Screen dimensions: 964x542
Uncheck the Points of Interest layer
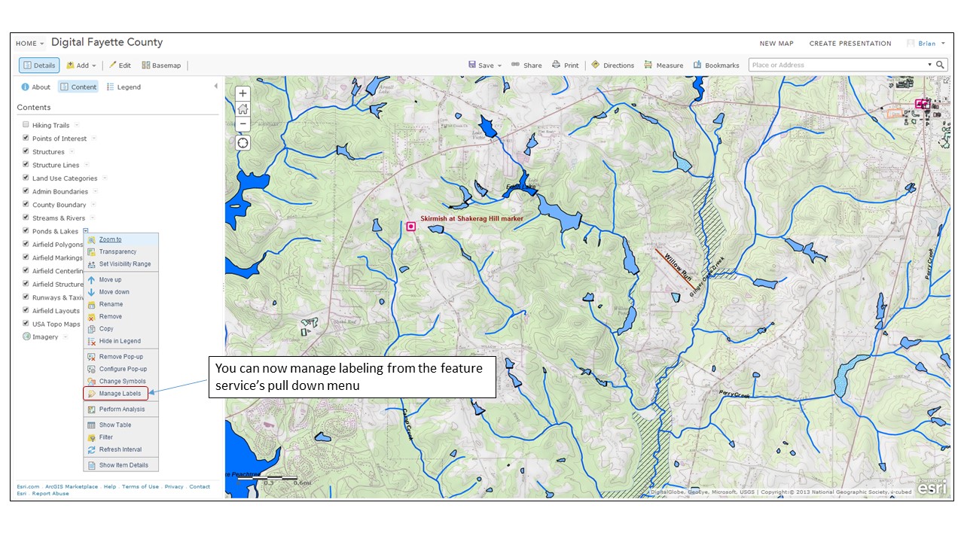(26, 139)
